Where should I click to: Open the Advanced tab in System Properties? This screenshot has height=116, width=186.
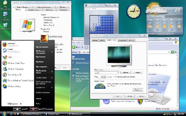click(x=63, y=10)
